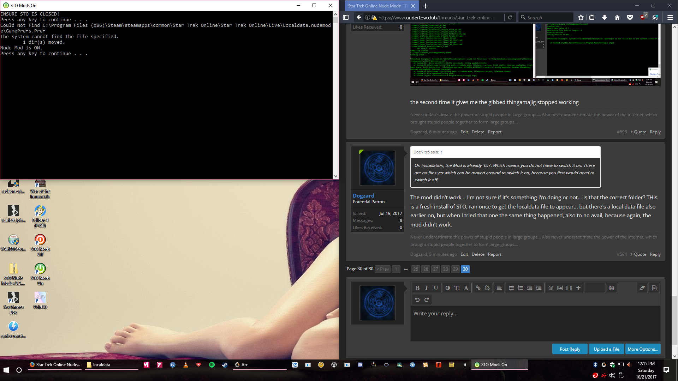Click the Post Reply button
This screenshot has height=381, width=678.
pos(570,349)
